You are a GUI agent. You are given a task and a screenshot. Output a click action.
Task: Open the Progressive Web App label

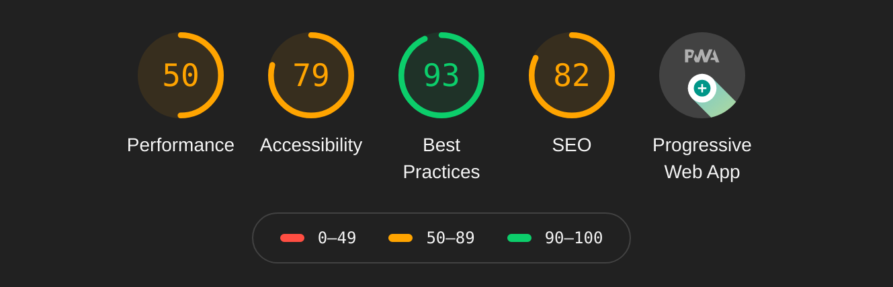702,159
